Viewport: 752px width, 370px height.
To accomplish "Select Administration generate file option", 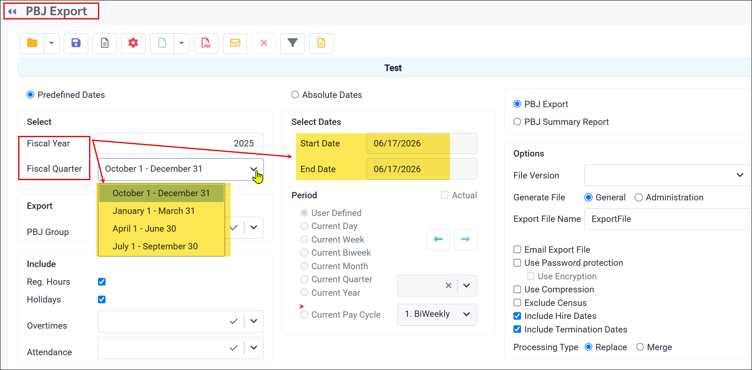I will point(639,197).
